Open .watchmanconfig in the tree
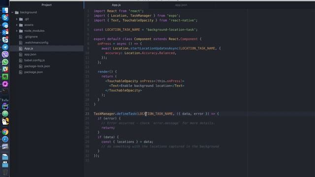 coord(36,43)
